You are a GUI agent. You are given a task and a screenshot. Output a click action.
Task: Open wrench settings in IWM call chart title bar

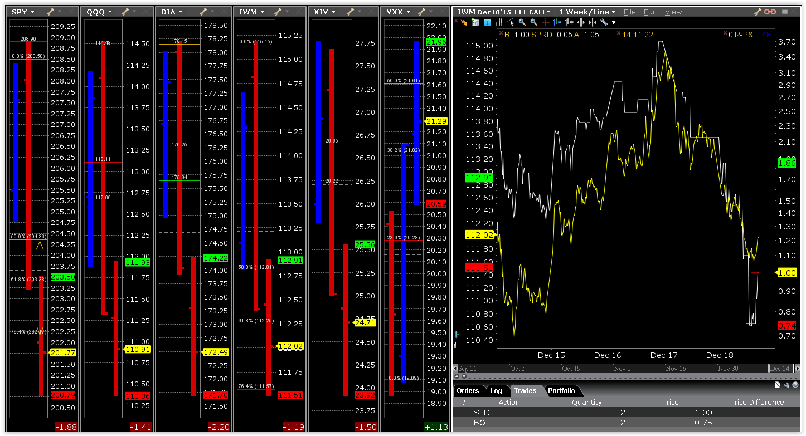(758, 12)
